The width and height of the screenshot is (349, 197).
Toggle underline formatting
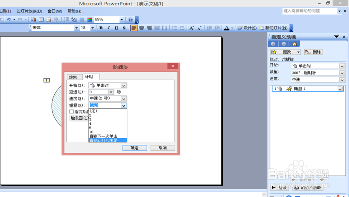coord(116,28)
